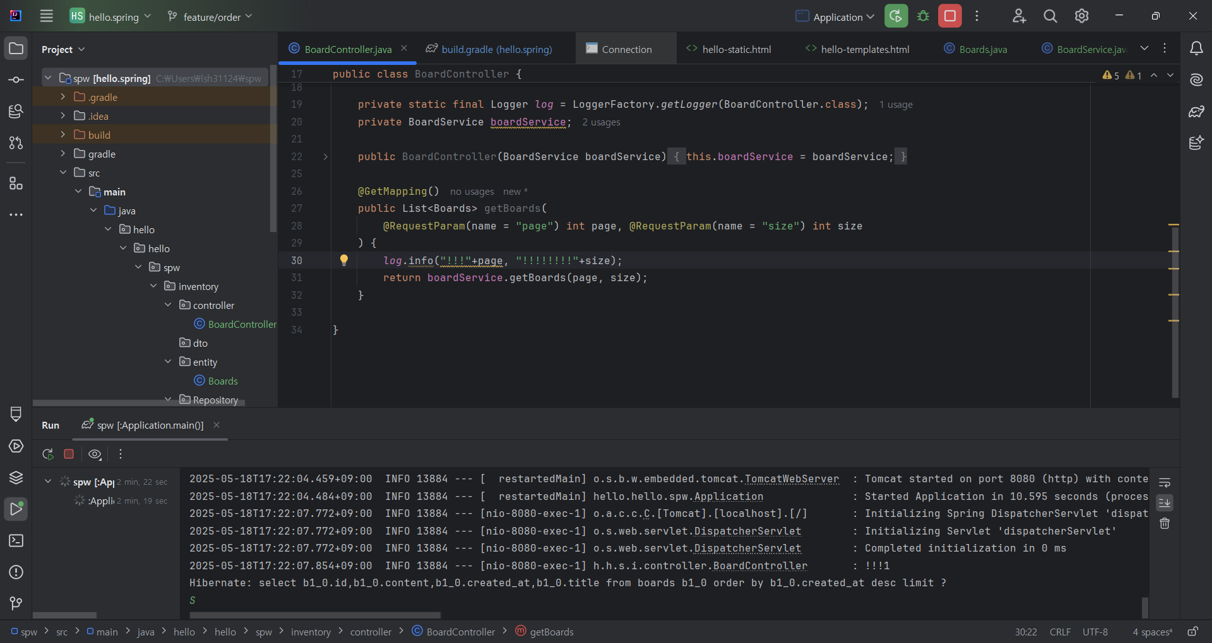Open the Build layers tool window
Image resolution: width=1212 pixels, height=643 pixels.
[x=16, y=477]
